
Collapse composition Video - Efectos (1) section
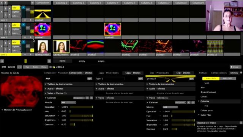(69, 93)
